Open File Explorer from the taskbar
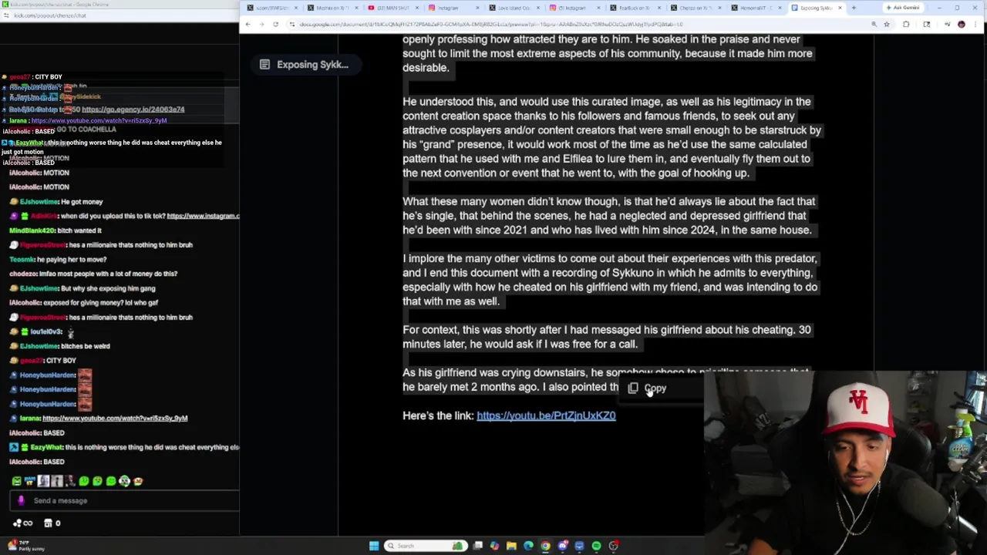Screen dimensions: 987x555 click(x=511, y=546)
